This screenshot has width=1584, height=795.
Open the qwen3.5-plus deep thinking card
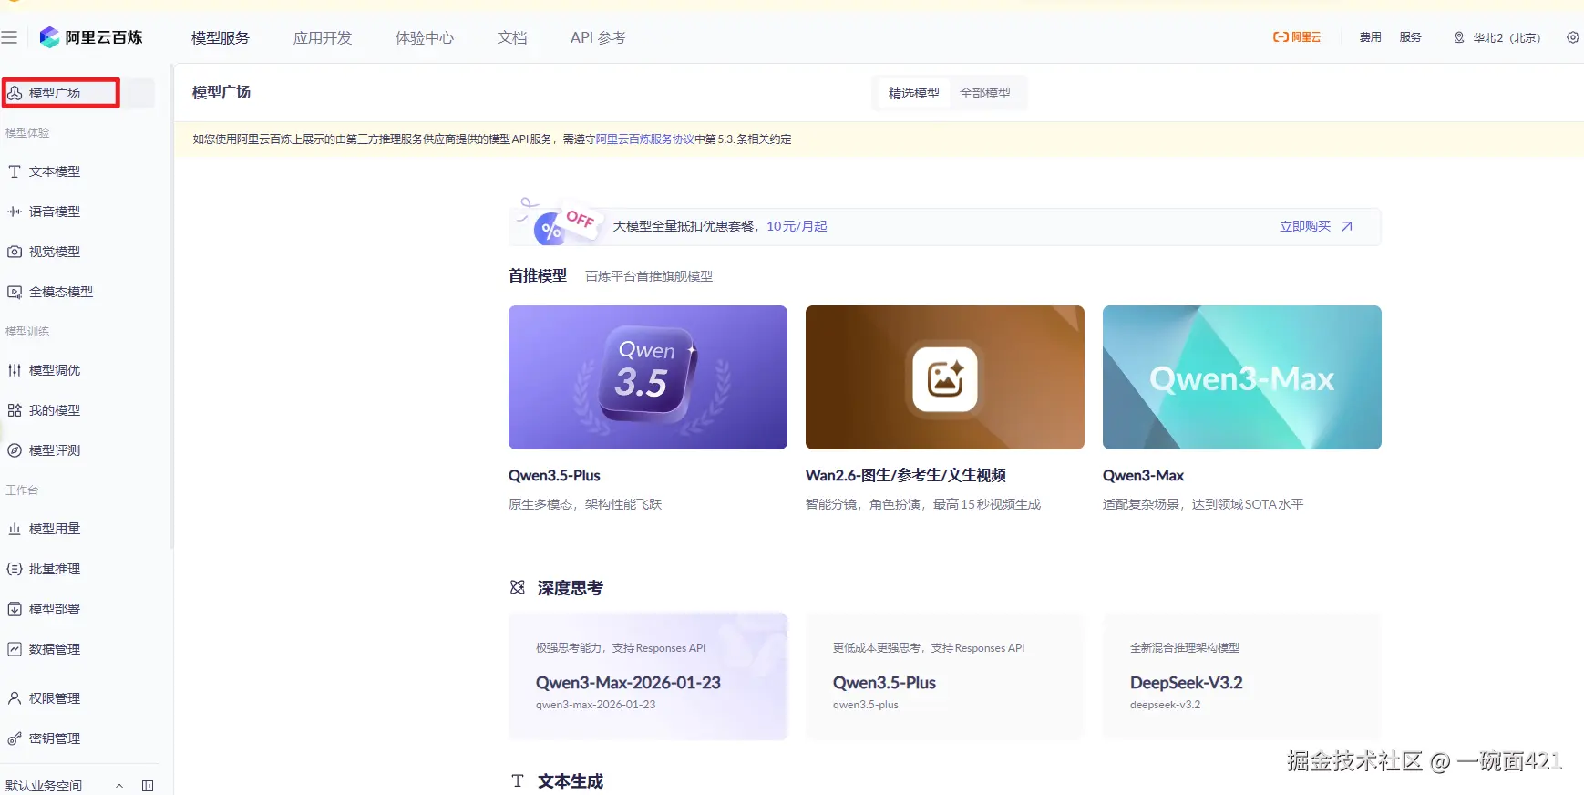tap(945, 676)
